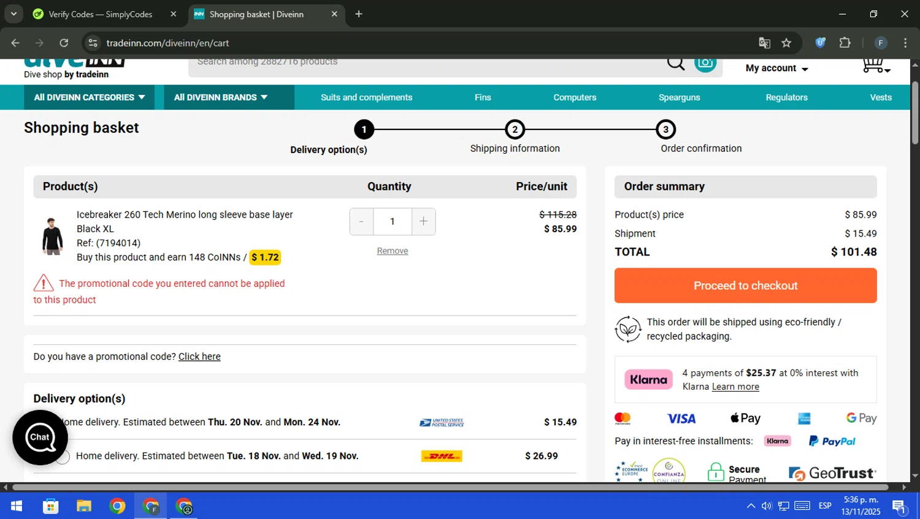This screenshot has height=519, width=920.
Task: Open taskbar volume control
Action: click(x=767, y=506)
